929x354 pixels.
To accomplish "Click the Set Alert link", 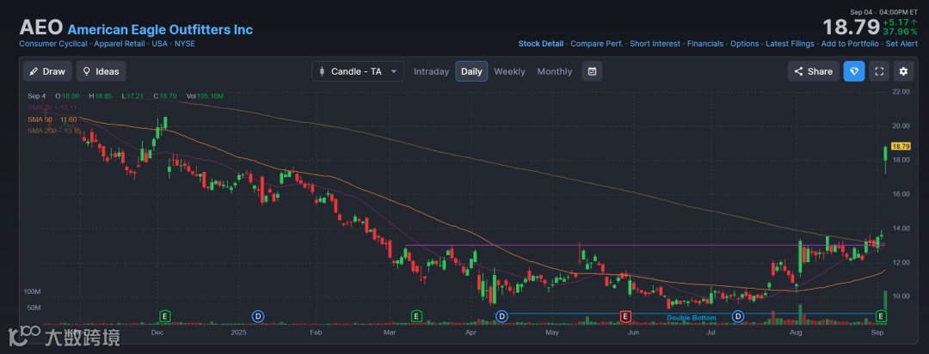I will (901, 44).
